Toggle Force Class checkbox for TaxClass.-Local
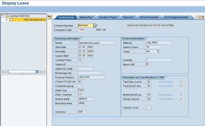The height and width of the screenshot is (126, 205). pyautogui.click(x=181, y=82)
